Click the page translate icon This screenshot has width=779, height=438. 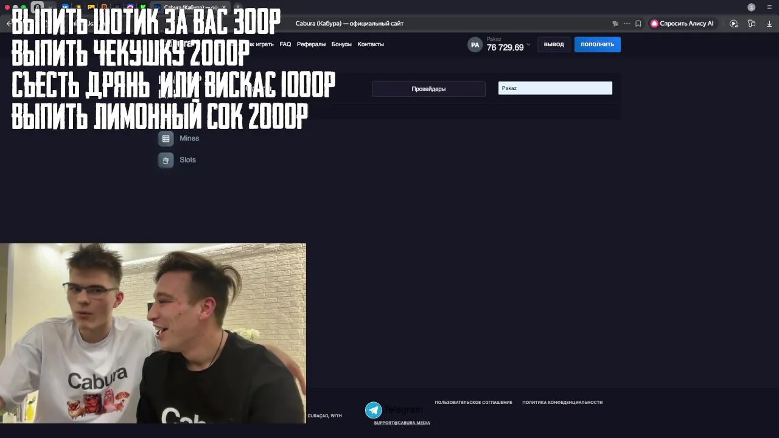tap(615, 24)
